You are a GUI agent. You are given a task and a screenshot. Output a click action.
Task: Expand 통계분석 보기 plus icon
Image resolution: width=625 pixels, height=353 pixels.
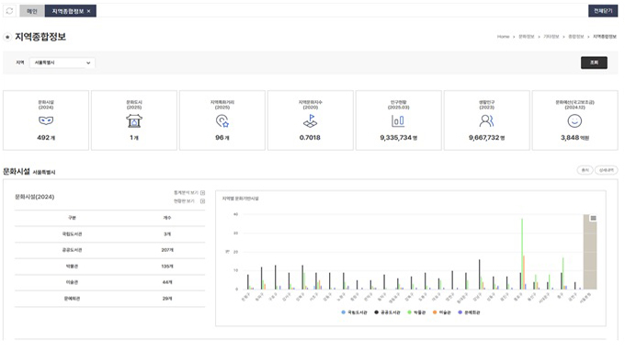point(202,193)
